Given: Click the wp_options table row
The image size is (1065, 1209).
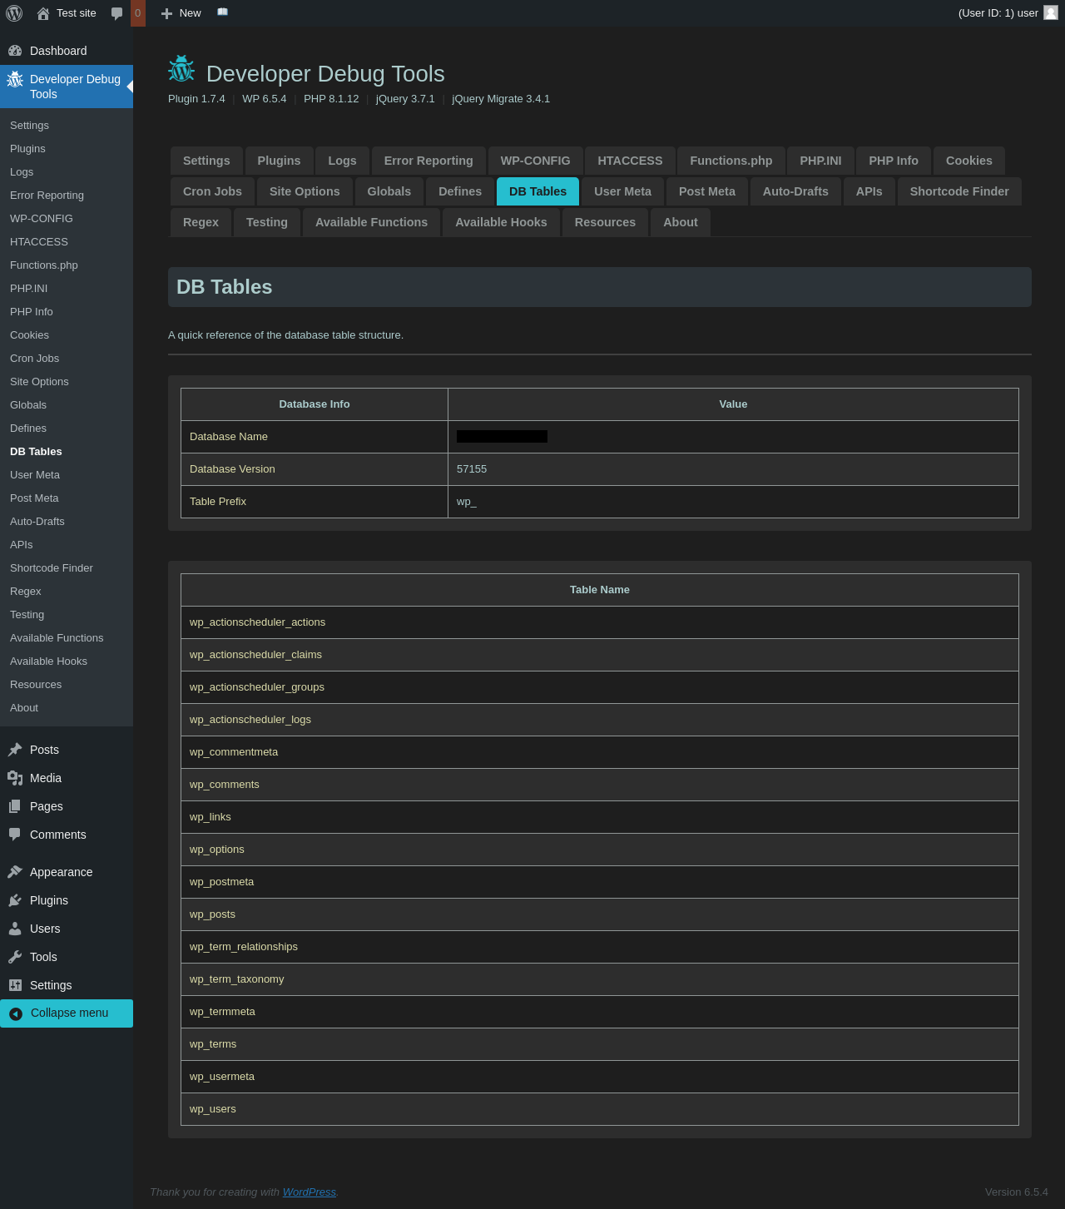Looking at the screenshot, I should [x=217, y=850].
